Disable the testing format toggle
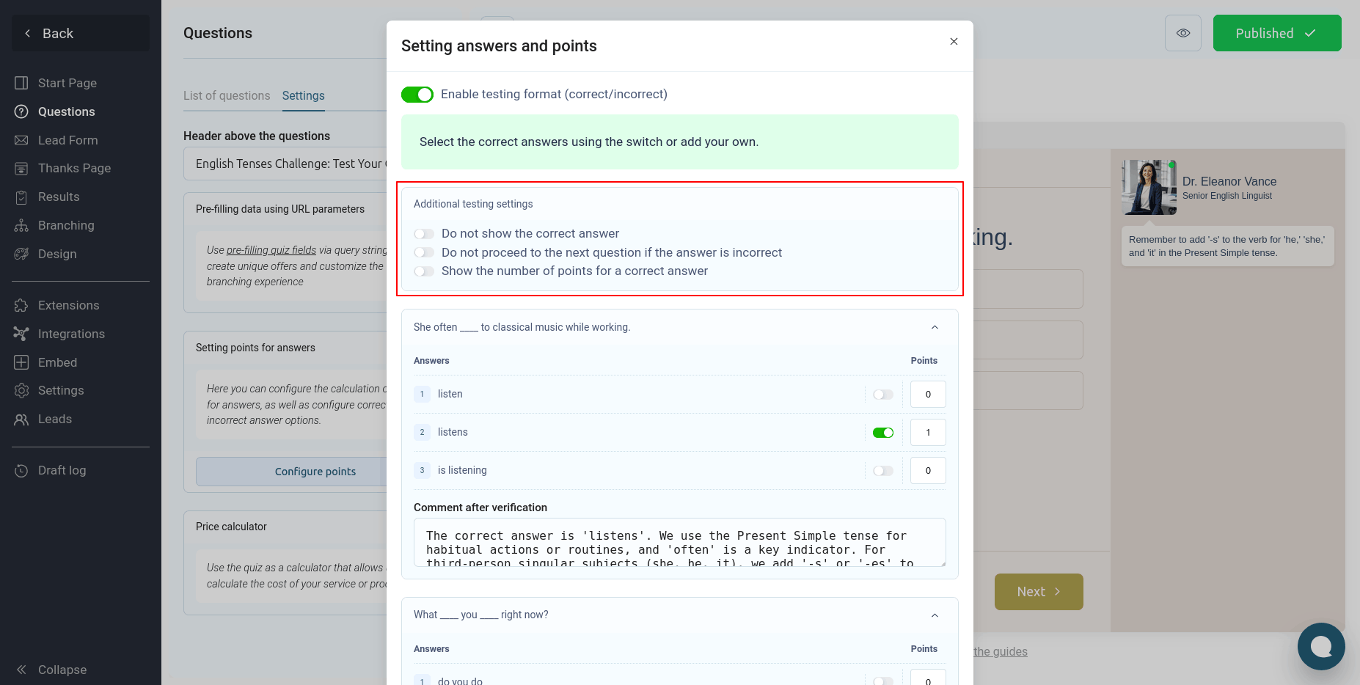 click(x=417, y=95)
